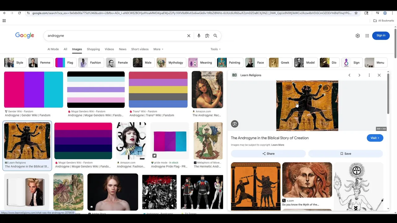Open The Androgyne in Biblical Story title
The height and width of the screenshot is (223, 397).
tap(270, 138)
